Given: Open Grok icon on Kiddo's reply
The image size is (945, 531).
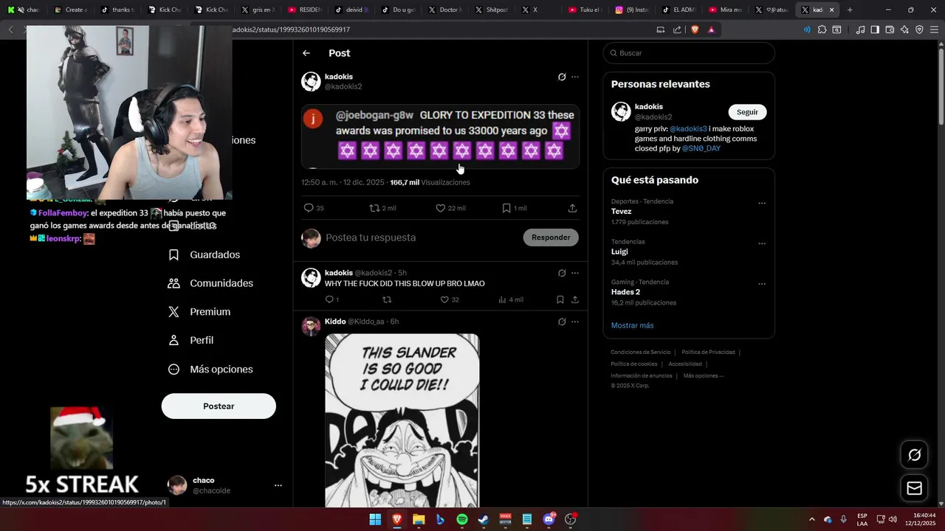Looking at the screenshot, I should [x=562, y=322].
